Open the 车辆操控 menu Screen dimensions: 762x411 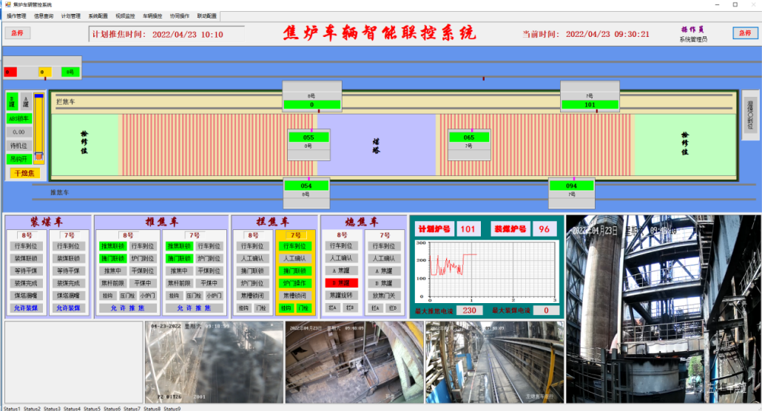click(x=152, y=16)
